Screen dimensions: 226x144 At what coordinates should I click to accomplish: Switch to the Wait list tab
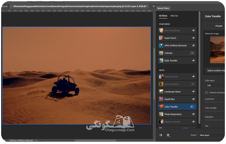pos(174,16)
